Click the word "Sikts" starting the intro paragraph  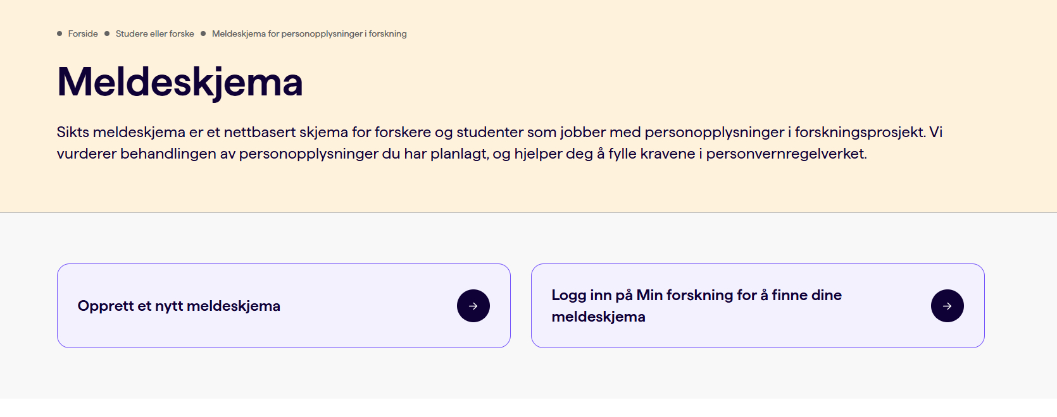(x=73, y=132)
